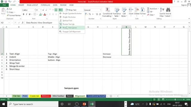This screenshot has width=191, height=107.
Task: Click the percent style icon
Action: coord(90,14)
